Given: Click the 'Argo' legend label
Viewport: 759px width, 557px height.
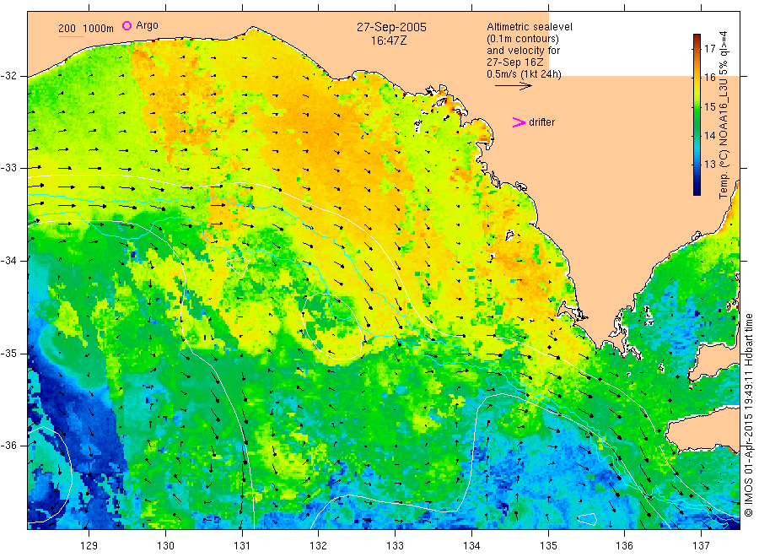Looking at the screenshot, I should point(147,25).
